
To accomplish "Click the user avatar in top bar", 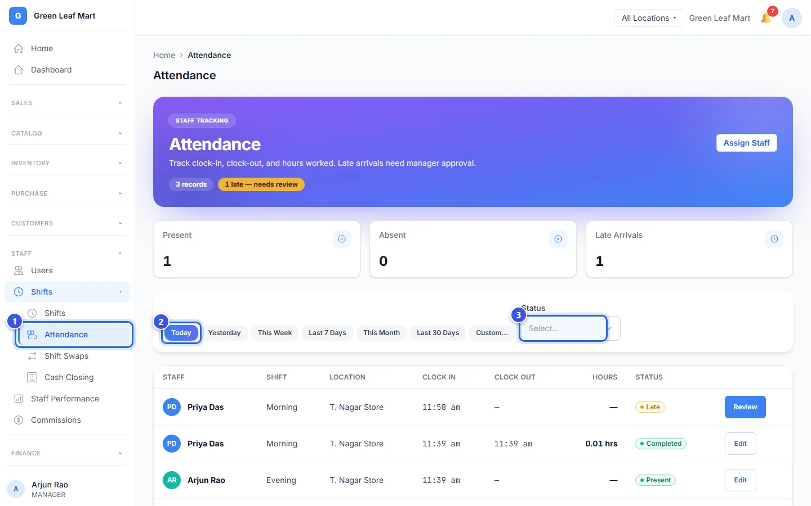I will pos(792,18).
